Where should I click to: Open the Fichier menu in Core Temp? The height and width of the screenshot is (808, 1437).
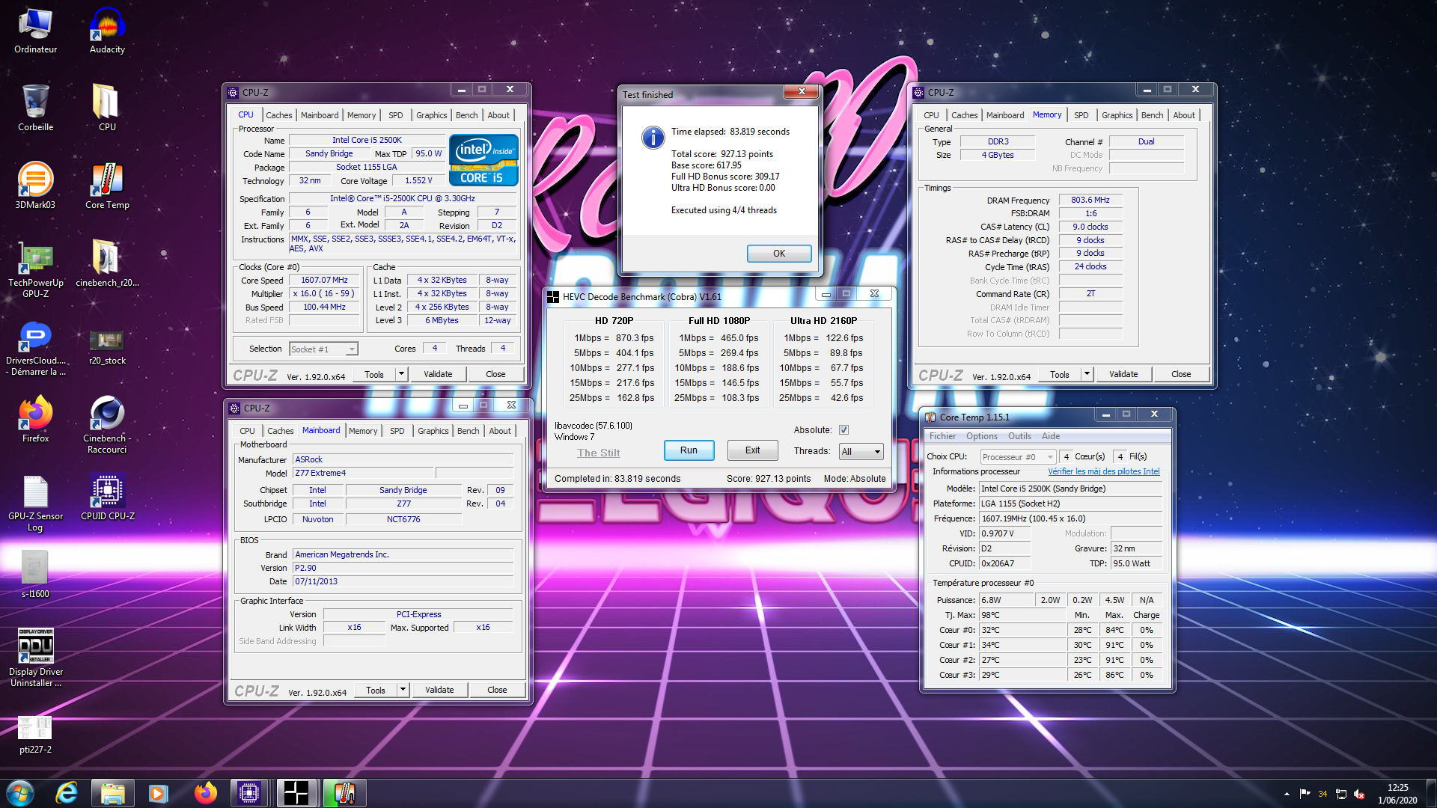tap(942, 436)
